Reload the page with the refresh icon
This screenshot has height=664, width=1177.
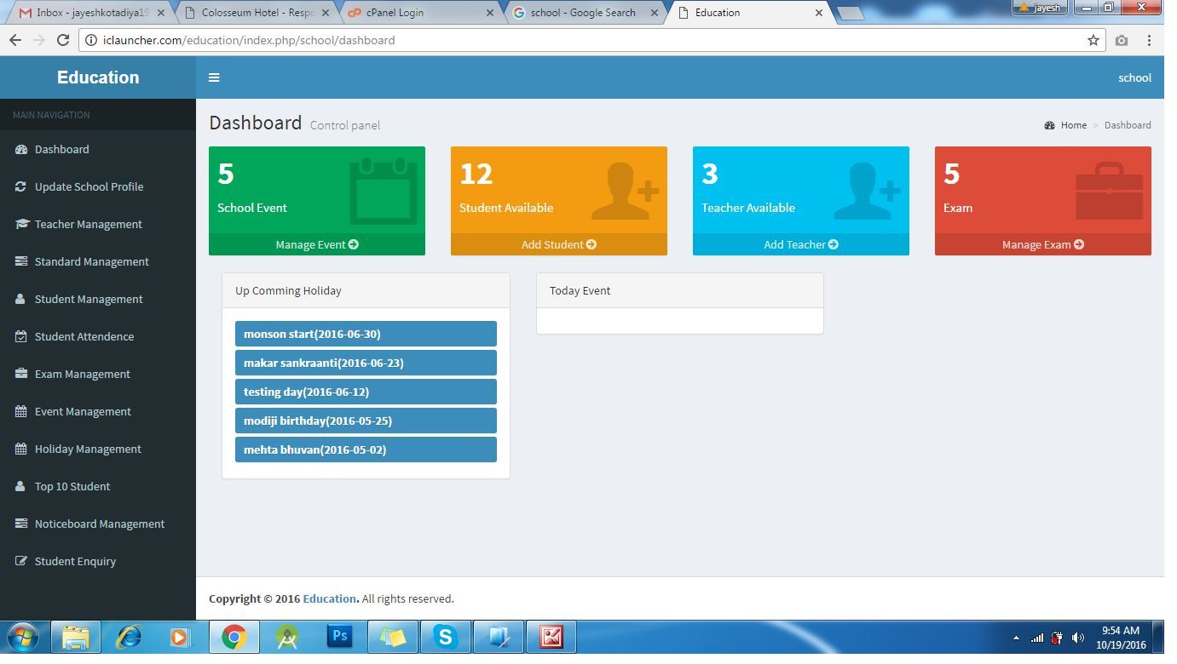point(63,40)
